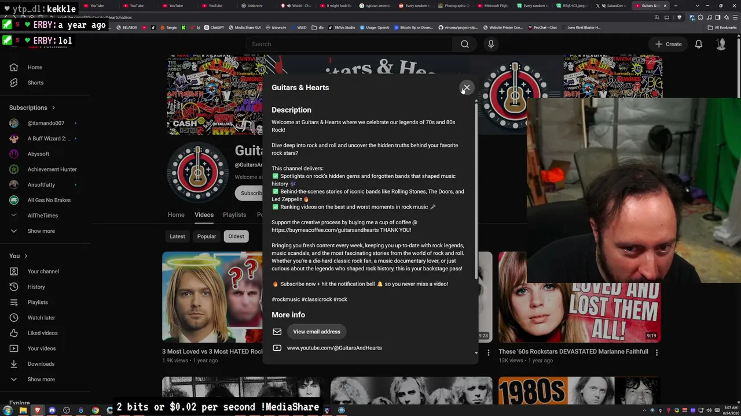
Task: Open the Kurt Cobain video thumbnail
Action: pyautogui.click(x=212, y=297)
